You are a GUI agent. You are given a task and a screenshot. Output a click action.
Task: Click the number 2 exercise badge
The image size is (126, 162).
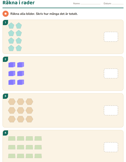coord(6,59)
